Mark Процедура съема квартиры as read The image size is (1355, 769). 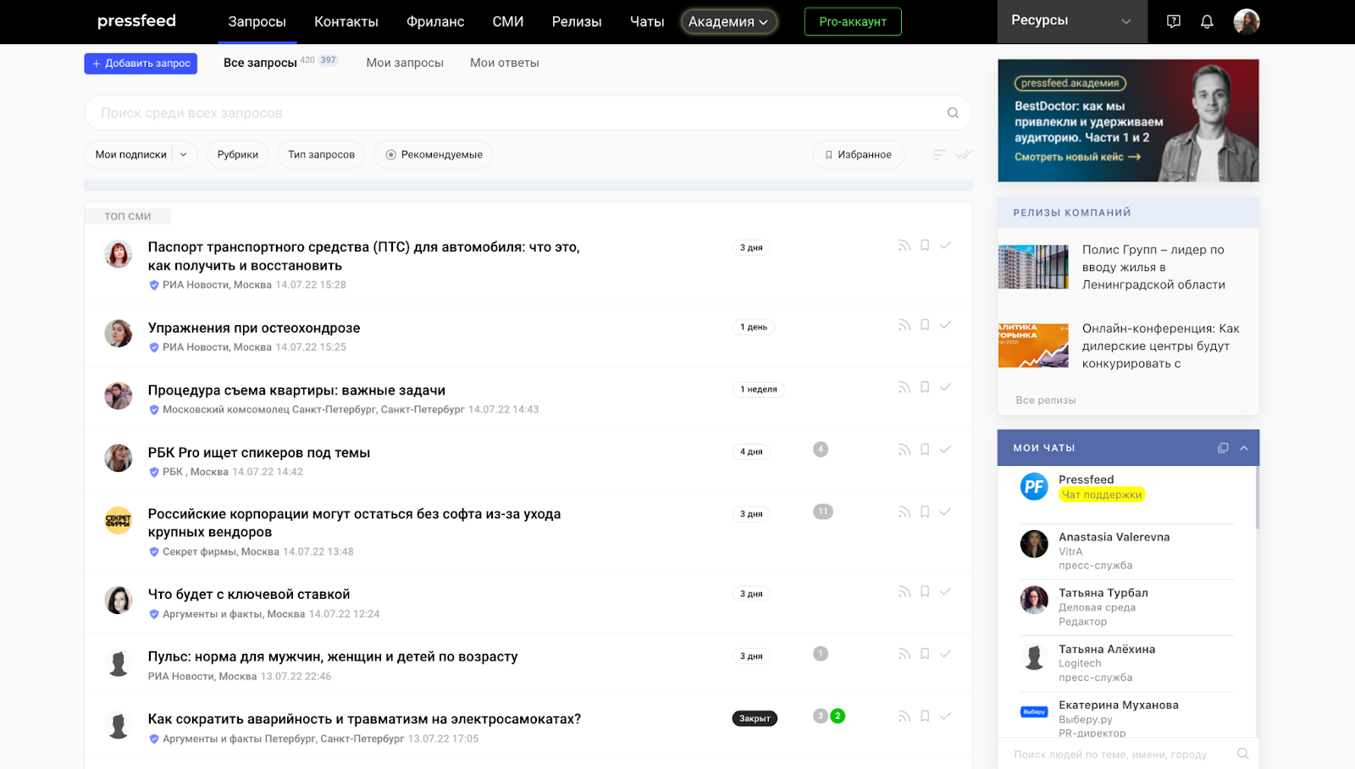click(945, 388)
